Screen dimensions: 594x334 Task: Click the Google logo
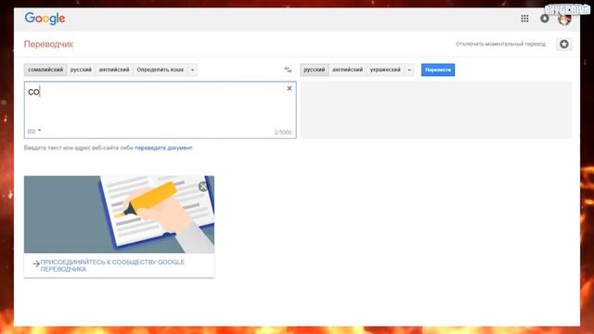[45, 19]
